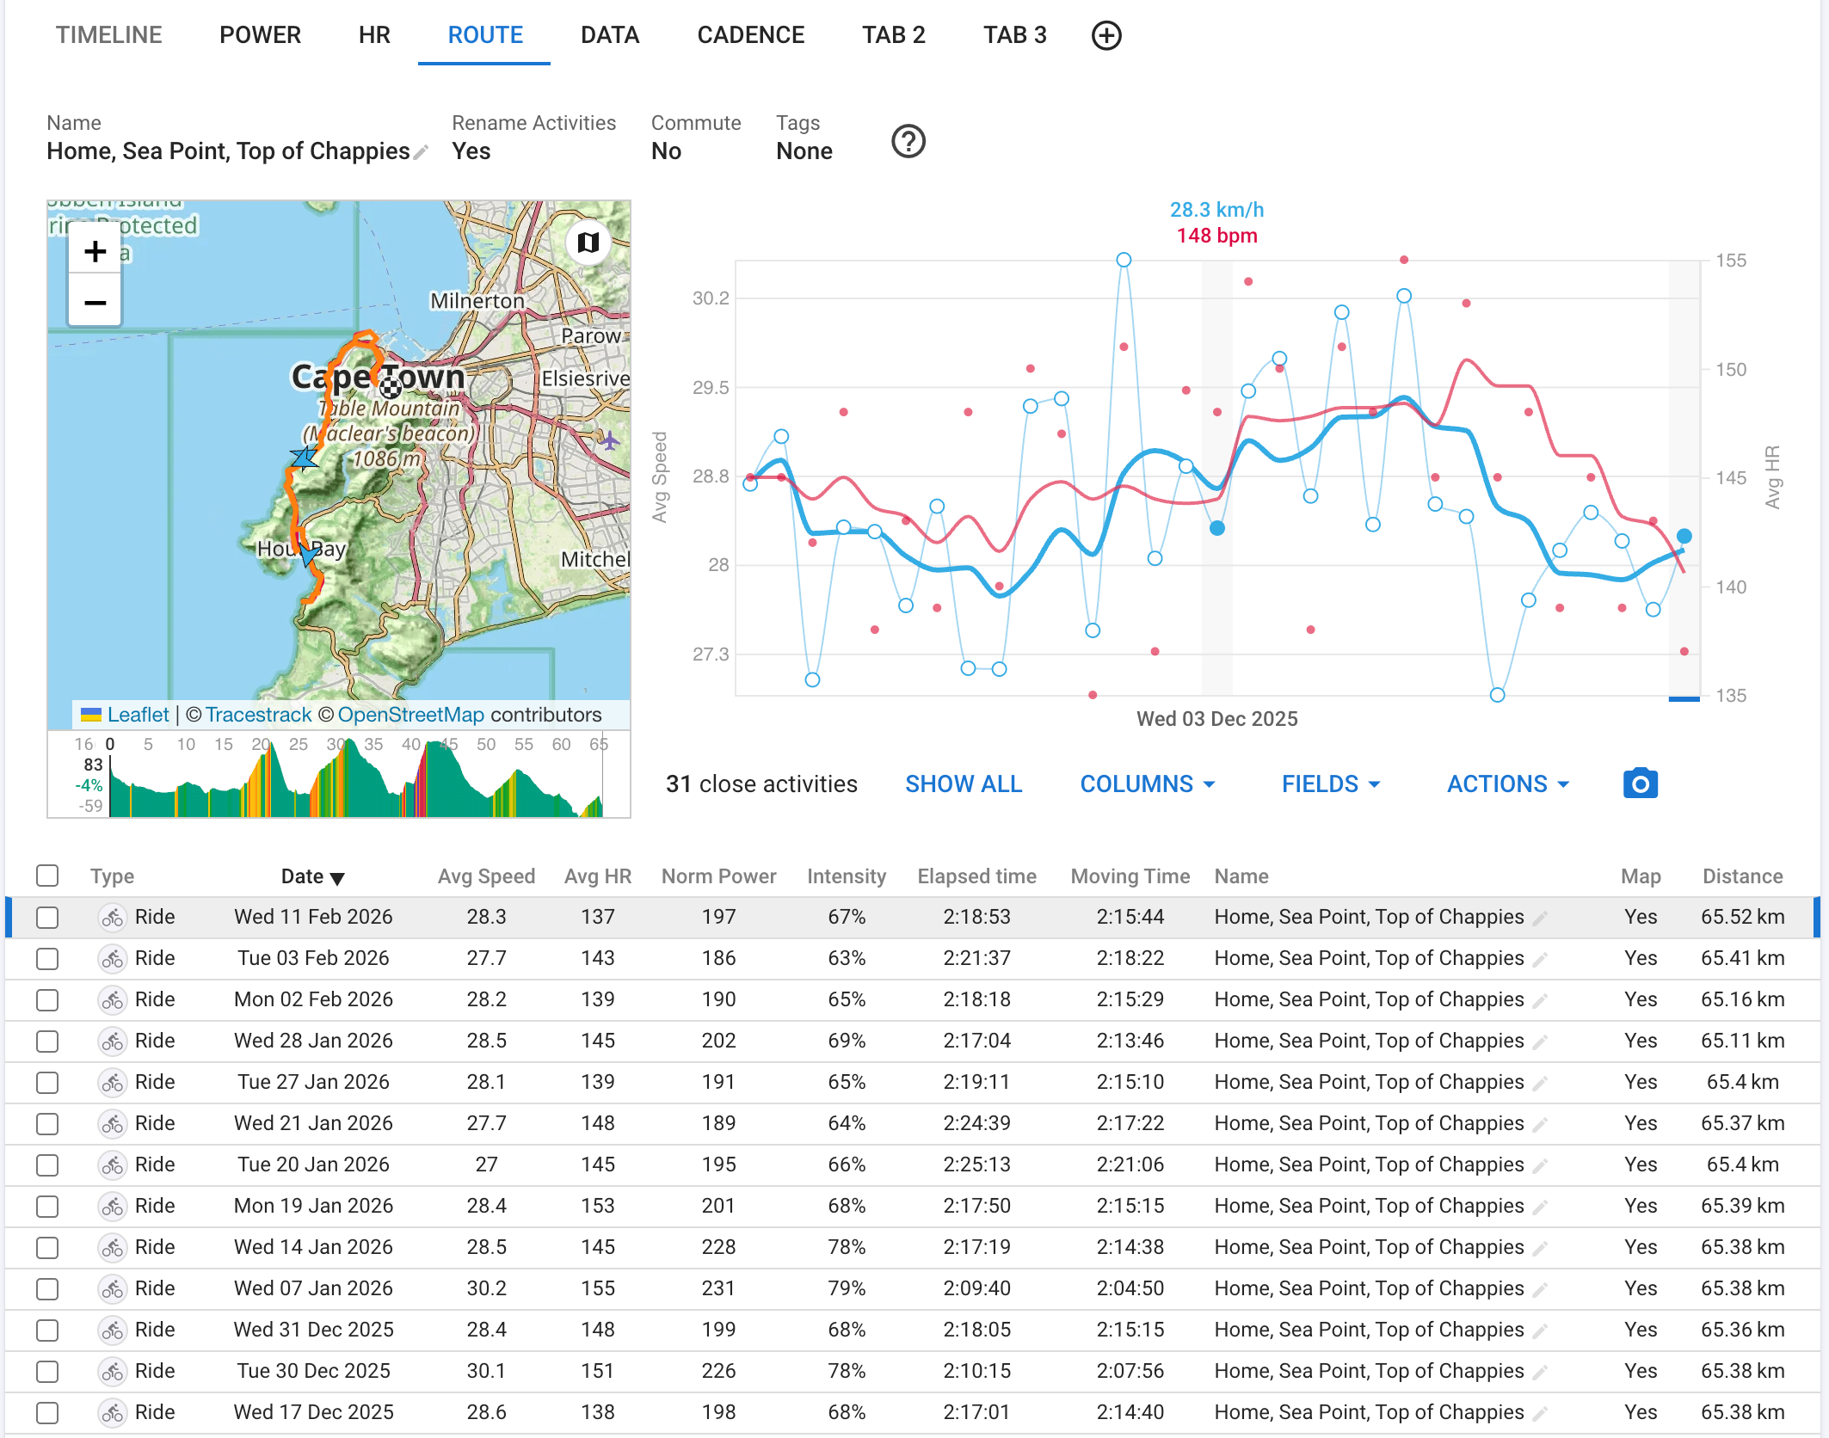Zoom in on the map with the plus button
This screenshot has height=1438, width=1829.
pos(95,251)
